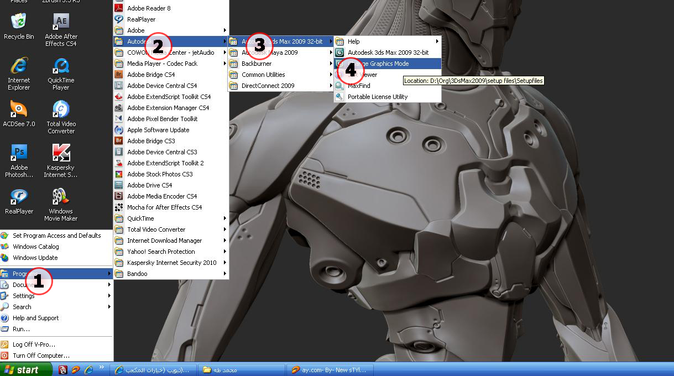Image resolution: width=674 pixels, height=376 pixels.
Task: Open the Recycle Bin desktop icon
Action: [x=19, y=26]
